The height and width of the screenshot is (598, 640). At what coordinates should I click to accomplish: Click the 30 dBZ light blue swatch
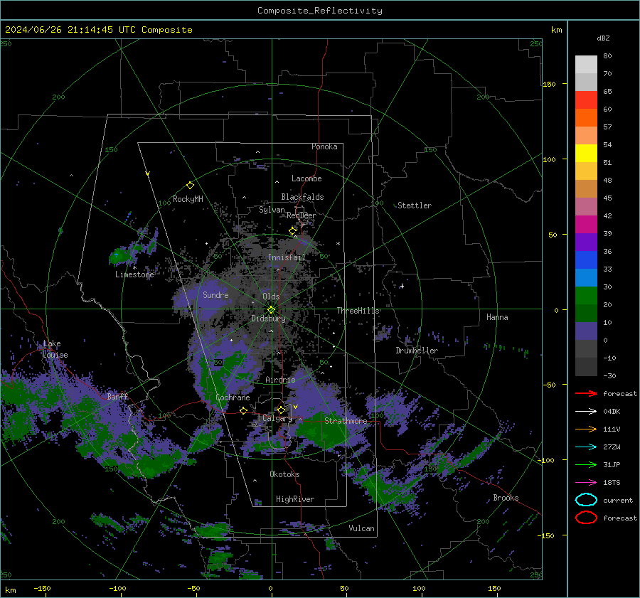pyautogui.click(x=586, y=277)
